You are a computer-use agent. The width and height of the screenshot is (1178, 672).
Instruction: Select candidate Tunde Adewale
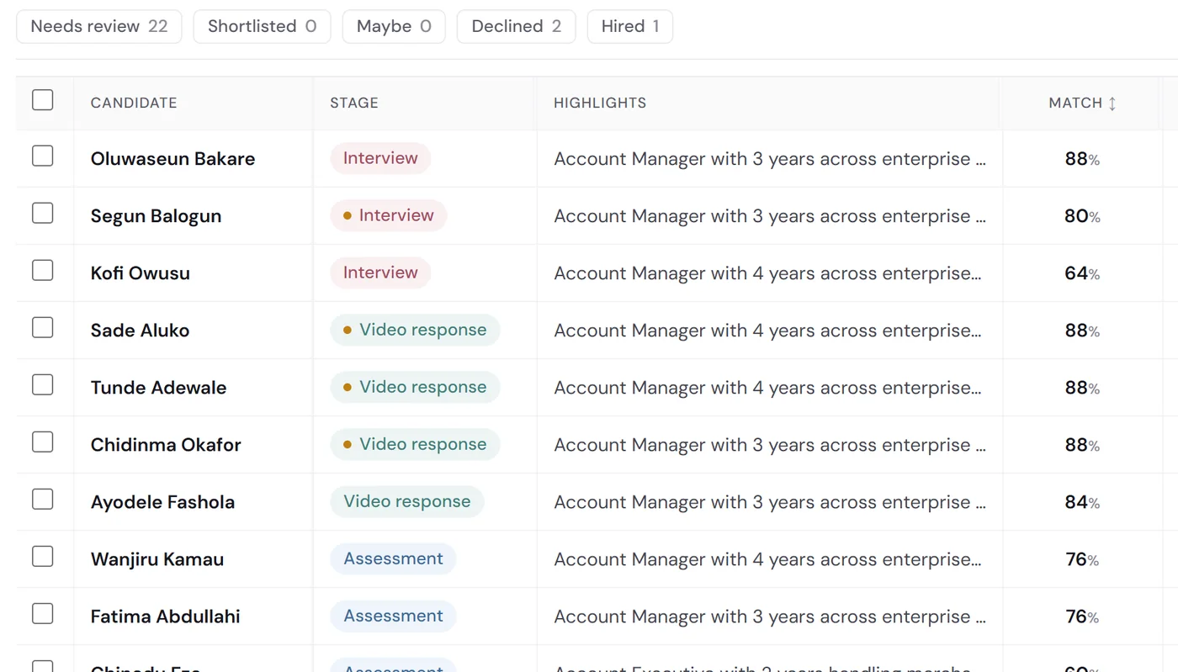158,388
